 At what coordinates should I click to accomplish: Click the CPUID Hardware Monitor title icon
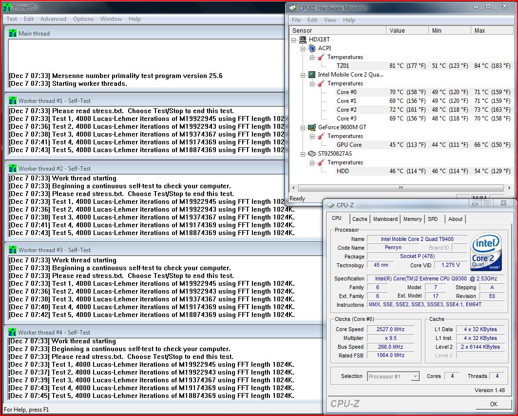(x=293, y=8)
